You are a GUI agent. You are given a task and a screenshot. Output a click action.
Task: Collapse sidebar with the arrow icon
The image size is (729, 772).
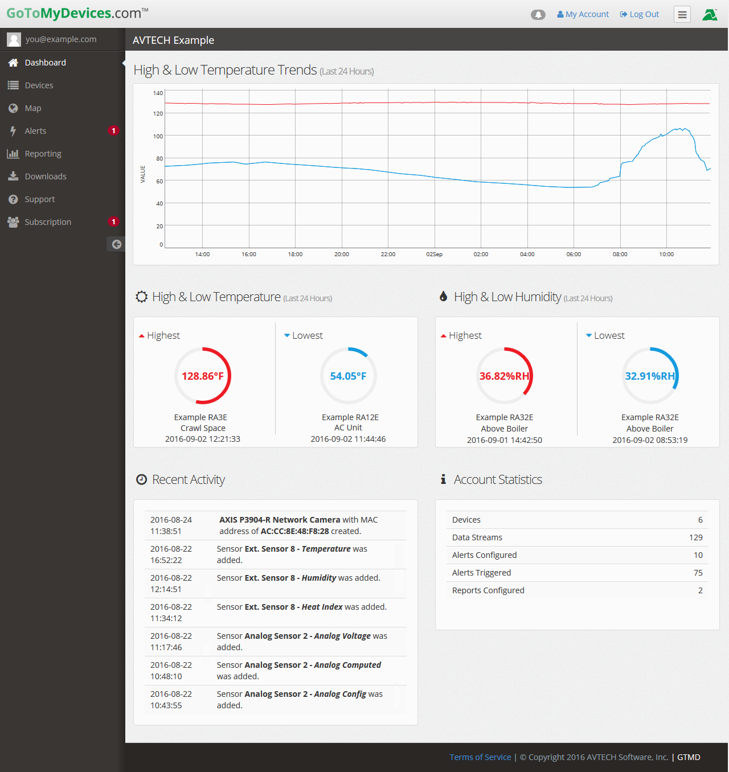116,244
